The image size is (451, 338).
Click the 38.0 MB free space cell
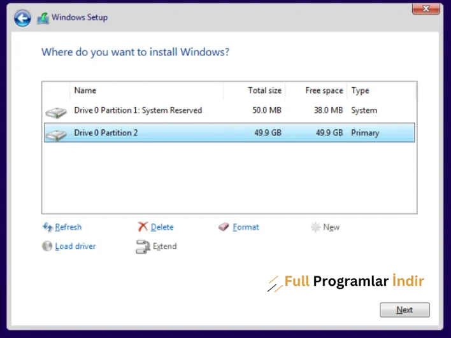(x=328, y=110)
